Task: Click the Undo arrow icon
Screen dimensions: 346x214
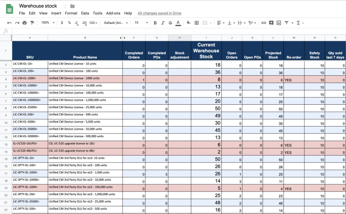Action: click(x=9, y=23)
